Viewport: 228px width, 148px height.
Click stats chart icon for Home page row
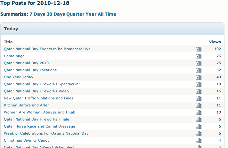click(199, 56)
